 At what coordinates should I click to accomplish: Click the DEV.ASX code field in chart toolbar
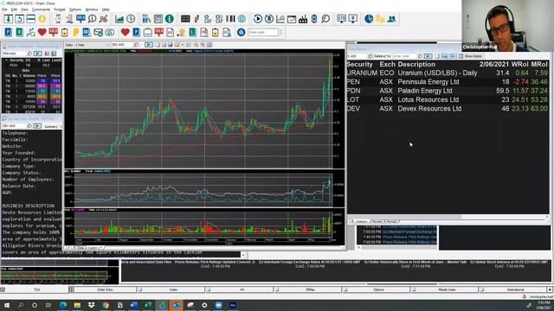[121, 45]
